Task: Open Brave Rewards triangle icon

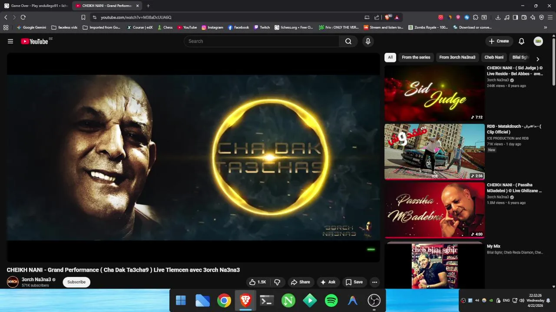Action: click(x=397, y=17)
